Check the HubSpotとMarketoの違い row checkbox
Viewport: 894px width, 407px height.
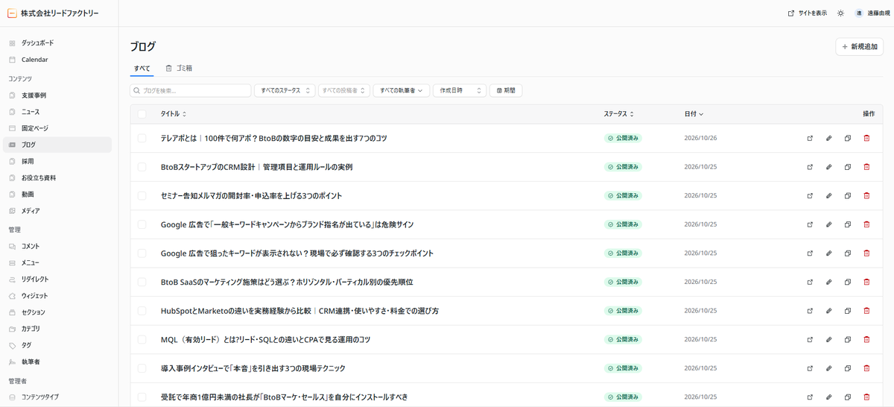(x=142, y=311)
